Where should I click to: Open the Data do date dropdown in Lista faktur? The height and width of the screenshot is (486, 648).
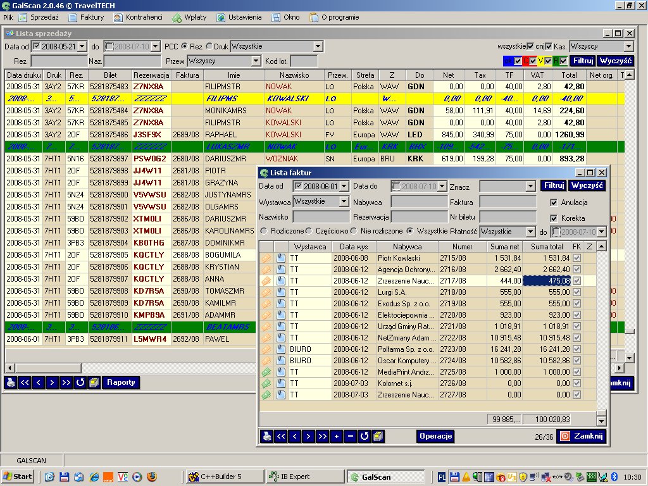click(442, 187)
